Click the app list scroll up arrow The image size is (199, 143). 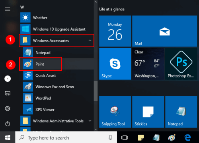[96, 2]
